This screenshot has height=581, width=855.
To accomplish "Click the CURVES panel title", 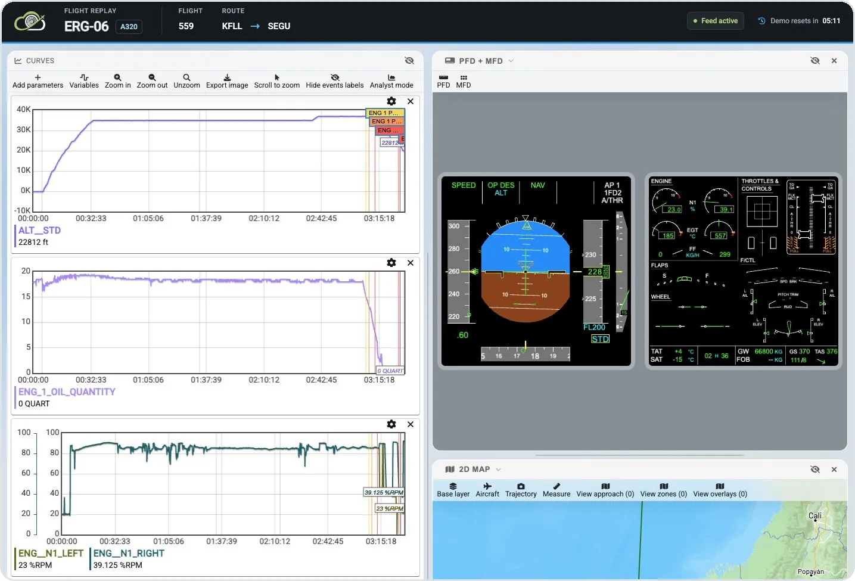I will pos(40,61).
